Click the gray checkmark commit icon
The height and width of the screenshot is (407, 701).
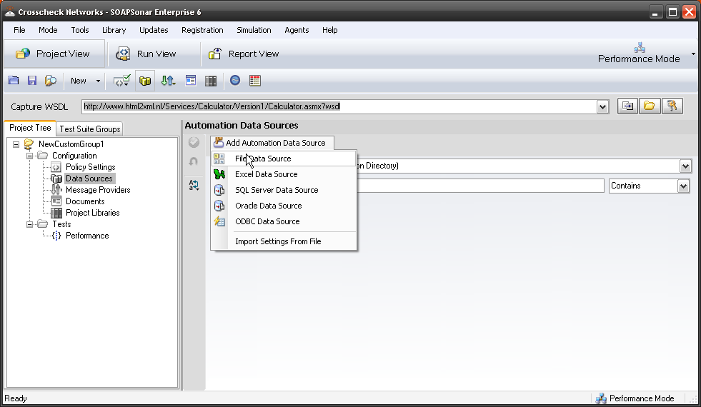point(194,142)
